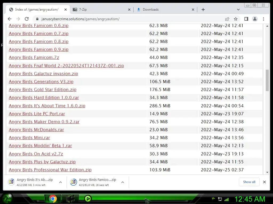Viewport: 273px width, 204px height.
Task: Bookmark this page with the star
Action: [x=236, y=19]
